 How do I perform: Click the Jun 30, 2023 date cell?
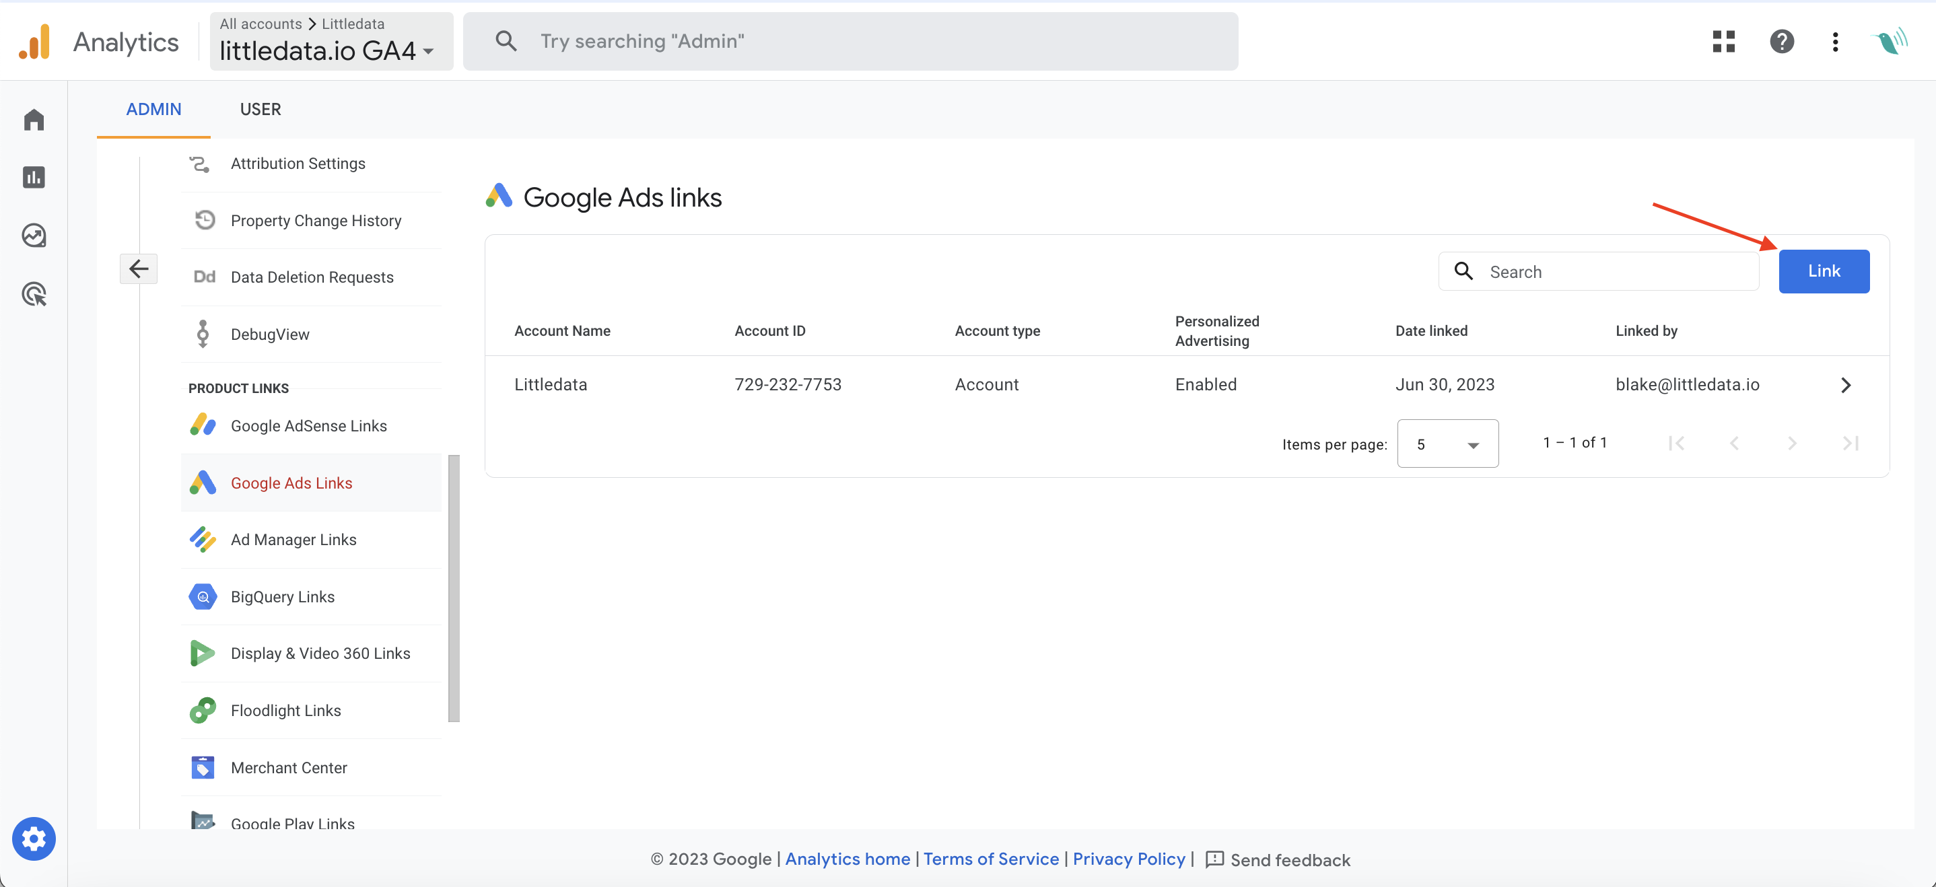click(x=1445, y=384)
